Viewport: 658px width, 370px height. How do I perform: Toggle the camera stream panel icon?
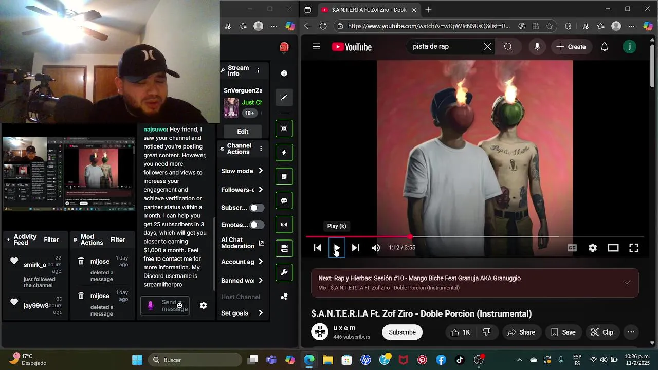coord(284,248)
